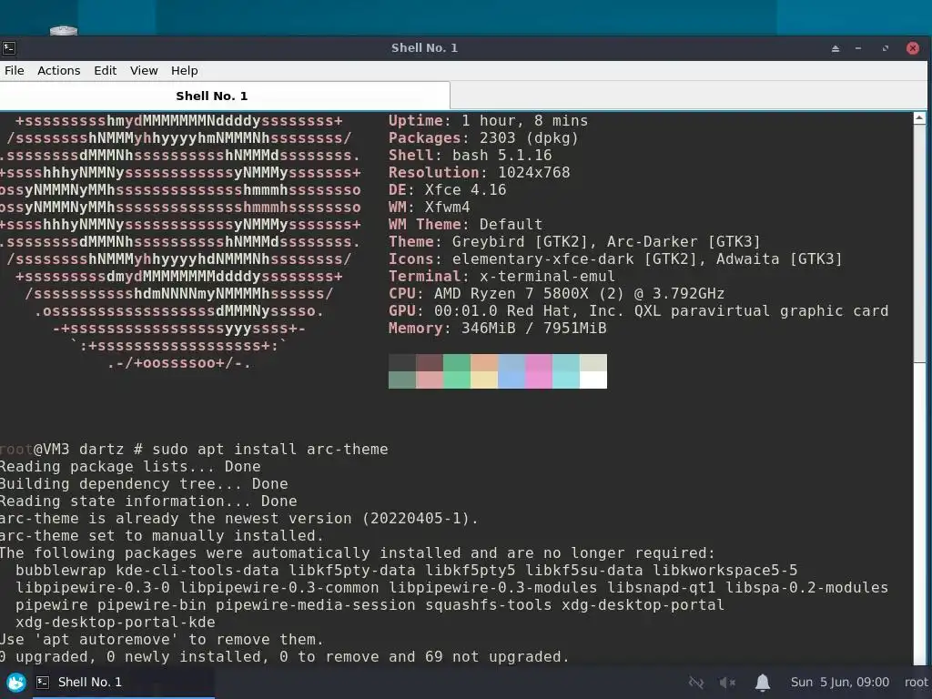932x699 pixels.
Task: Click the pink-magenta color block, top row
Action: [x=539, y=362]
